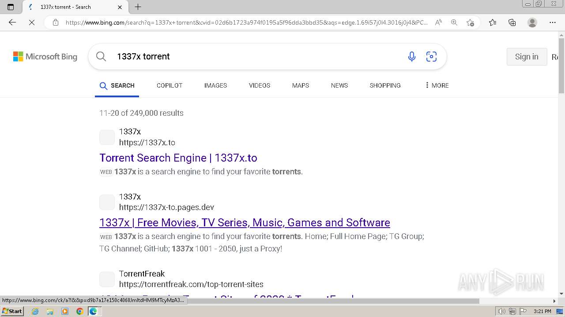Open Settings and more menu

[553, 22]
